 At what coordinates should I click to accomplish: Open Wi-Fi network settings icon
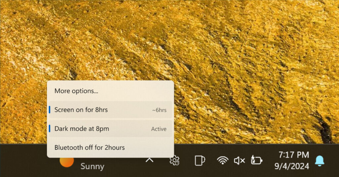click(x=222, y=160)
